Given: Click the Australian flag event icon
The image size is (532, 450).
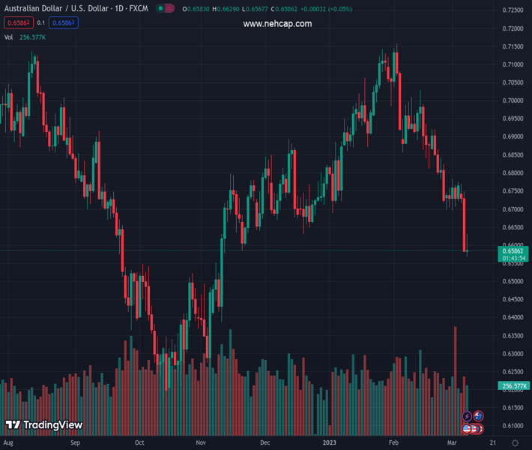Looking at the screenshot, I should (x=478, y=416).
